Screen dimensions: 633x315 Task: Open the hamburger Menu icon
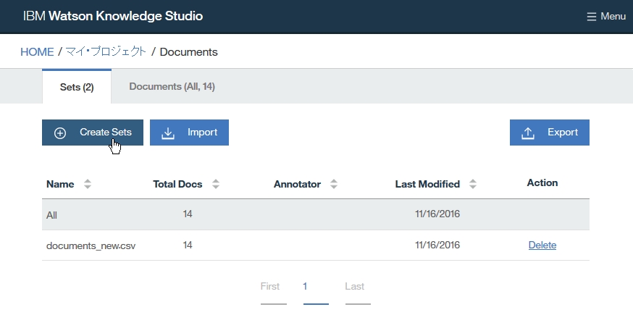(592, 17)
